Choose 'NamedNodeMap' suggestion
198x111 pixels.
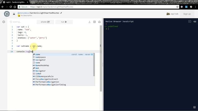pos(63,65)
